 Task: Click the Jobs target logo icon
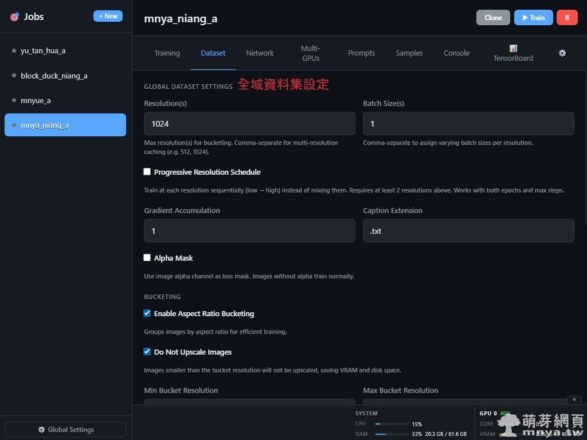14,17
